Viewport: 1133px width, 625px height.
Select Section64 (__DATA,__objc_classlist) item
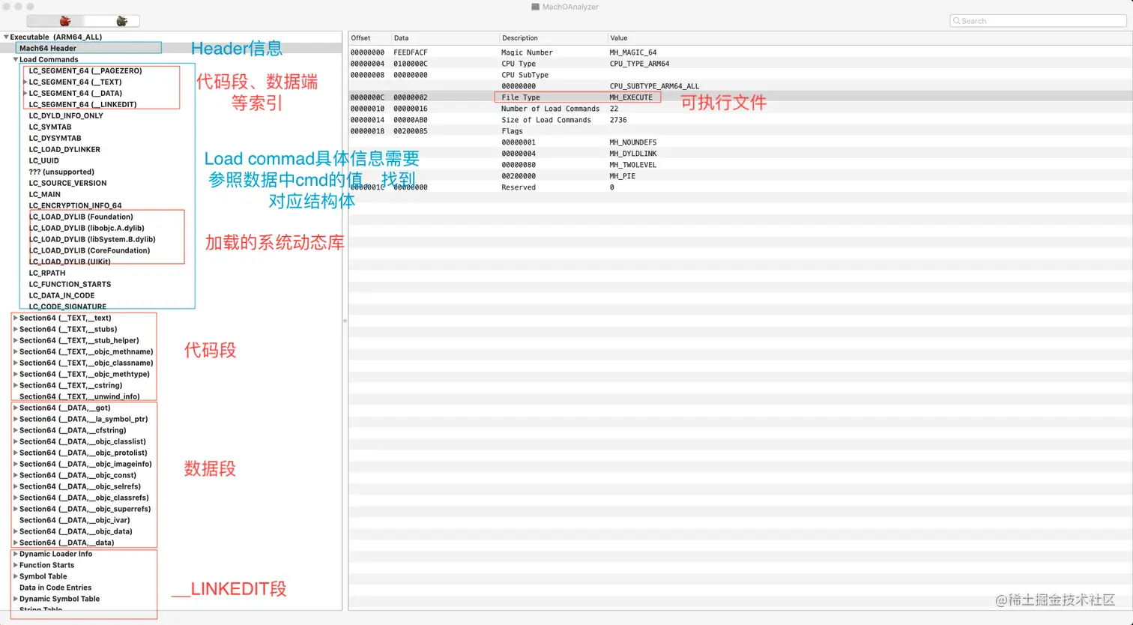coord(82,441)
